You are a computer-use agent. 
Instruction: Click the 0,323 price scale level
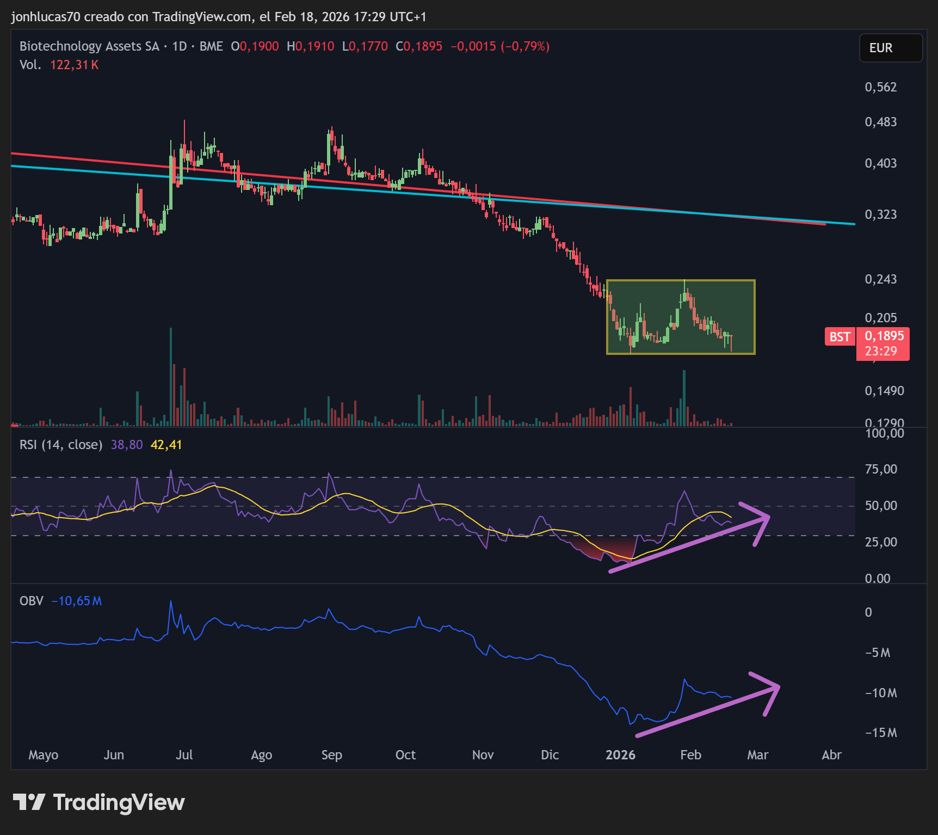click(x=881, y=214)
